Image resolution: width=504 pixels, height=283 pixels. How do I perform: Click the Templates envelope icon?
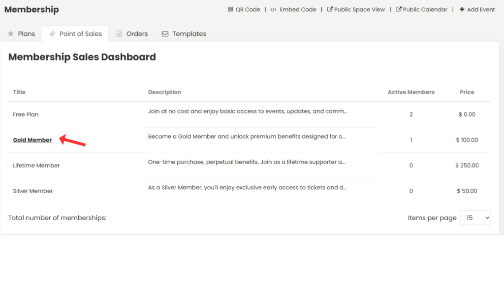(165, 34)
